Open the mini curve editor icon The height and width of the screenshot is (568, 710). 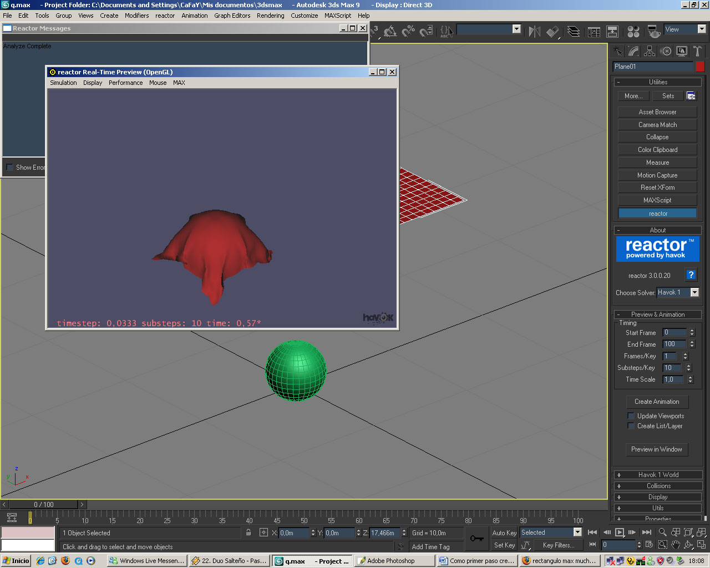[12, 518]
